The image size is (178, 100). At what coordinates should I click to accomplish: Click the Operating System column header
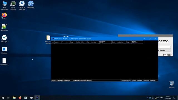pos(105,42)
